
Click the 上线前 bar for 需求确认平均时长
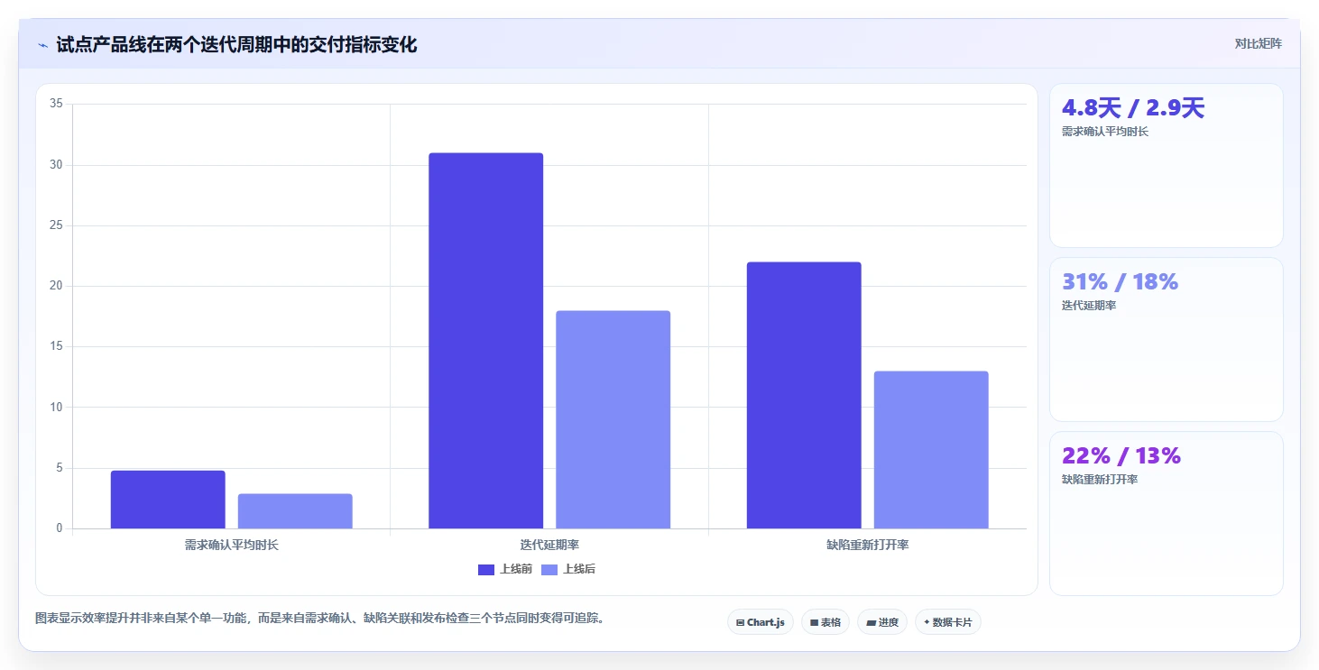tap(168, 500)
